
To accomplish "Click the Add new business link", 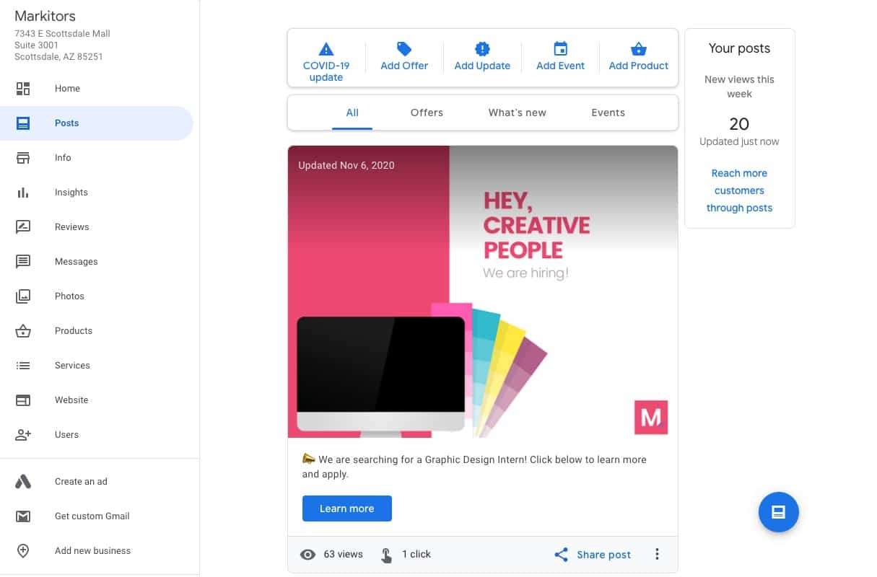I will point(93,551).
